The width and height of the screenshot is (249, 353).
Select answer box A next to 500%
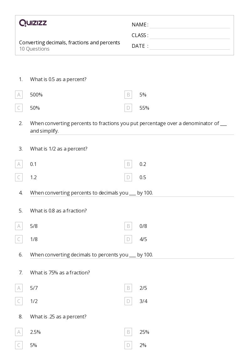(19, 95)
